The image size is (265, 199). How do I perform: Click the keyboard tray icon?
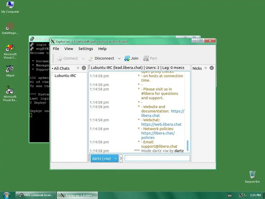click(x=230, y=195)
